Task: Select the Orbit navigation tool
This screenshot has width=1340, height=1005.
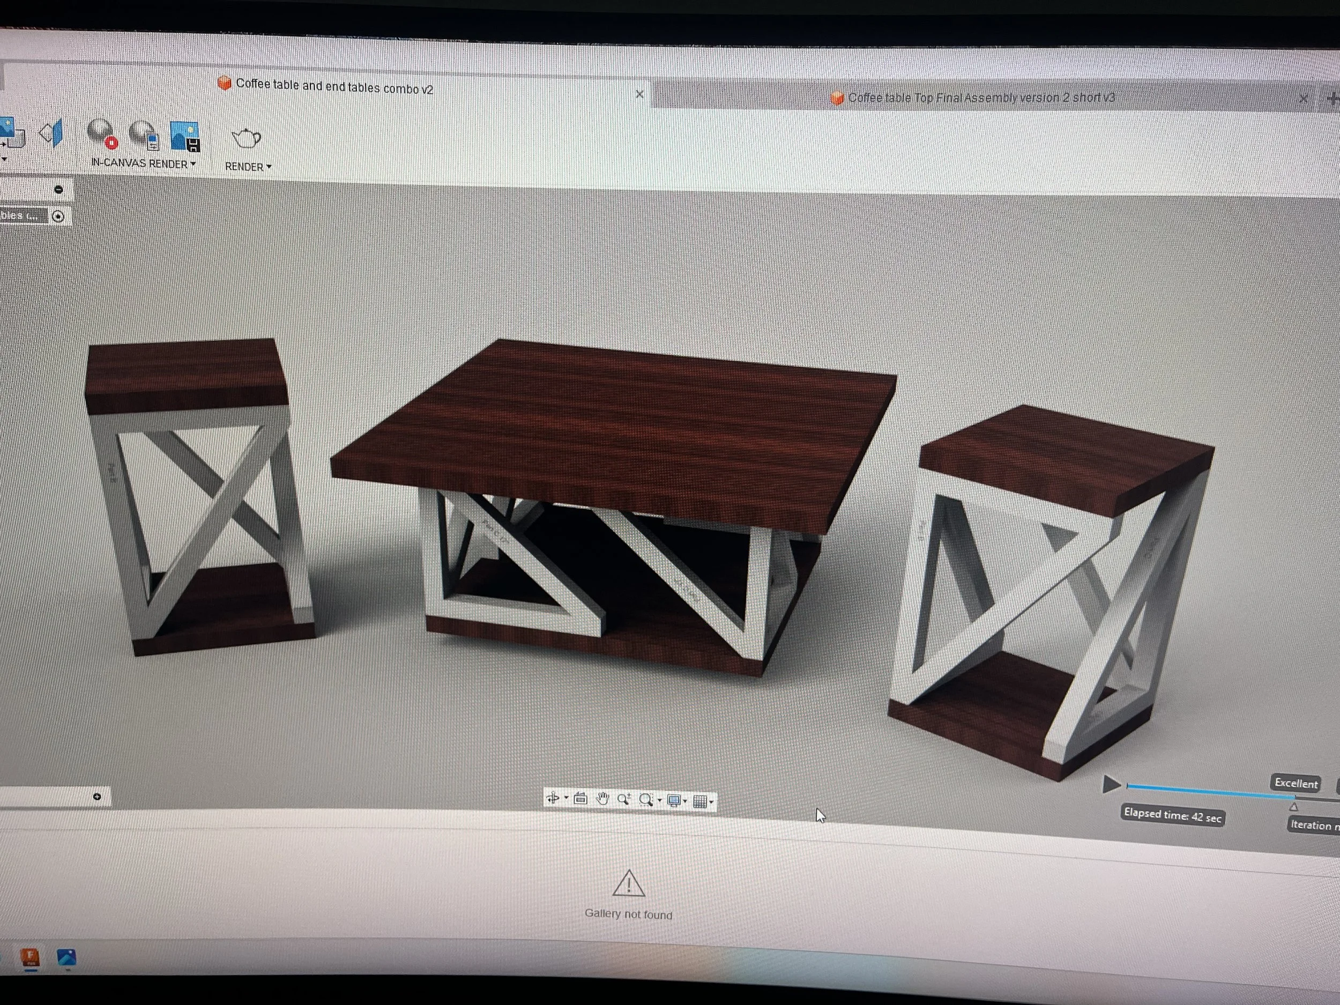Action: tap(553, 798)
